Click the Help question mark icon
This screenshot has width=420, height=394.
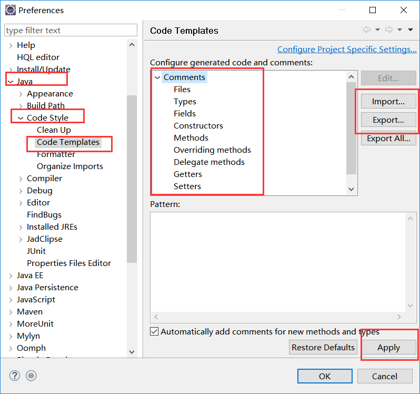pyautogui.click(x=15, y=376)
